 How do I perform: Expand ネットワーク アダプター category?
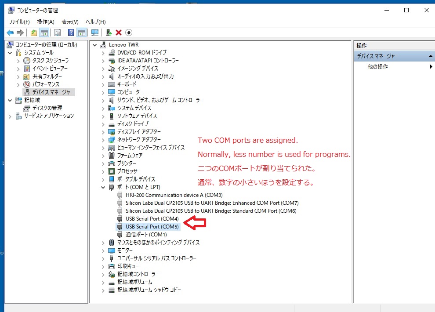coord(103,140)
